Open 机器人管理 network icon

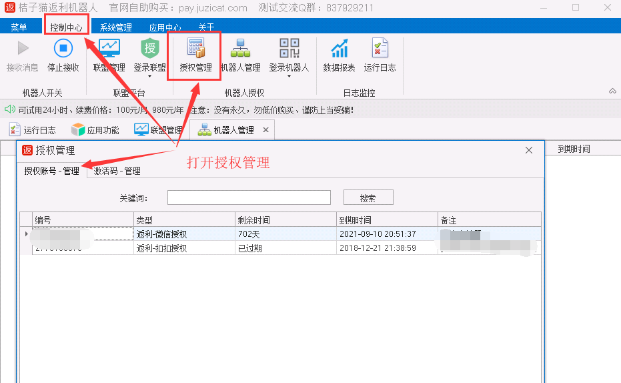click(240, 49)
